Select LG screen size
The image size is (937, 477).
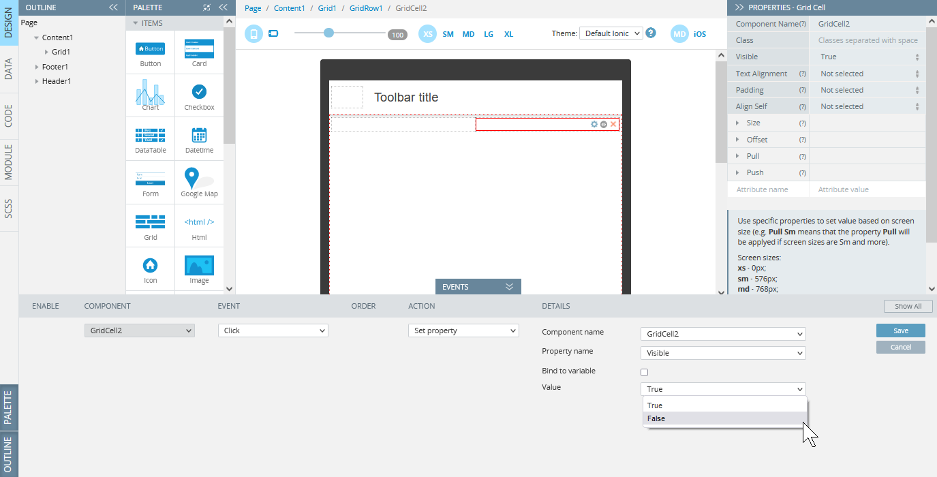(489, 33)
